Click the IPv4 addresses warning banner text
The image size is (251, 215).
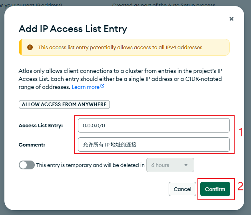click(120, 47)
